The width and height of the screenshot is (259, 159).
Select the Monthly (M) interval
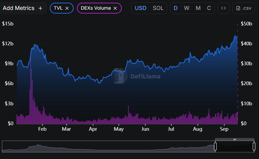pos(198,8)
